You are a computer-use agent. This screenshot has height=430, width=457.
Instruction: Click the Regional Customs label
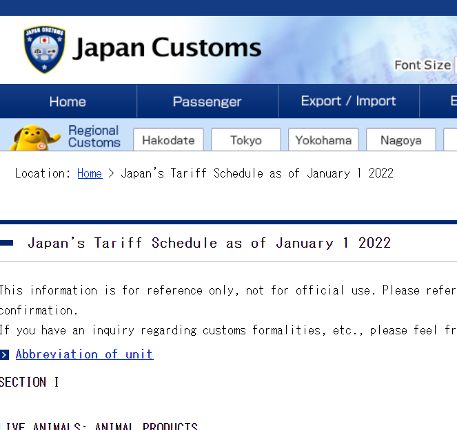click(94, 136)
